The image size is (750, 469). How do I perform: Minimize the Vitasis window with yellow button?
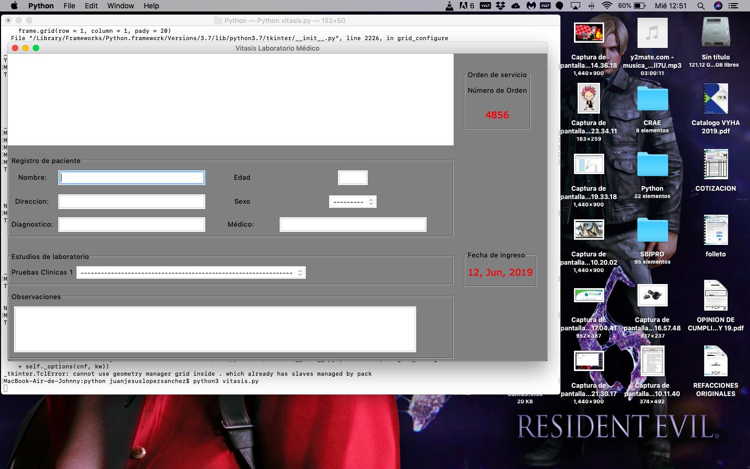(26, 48)
